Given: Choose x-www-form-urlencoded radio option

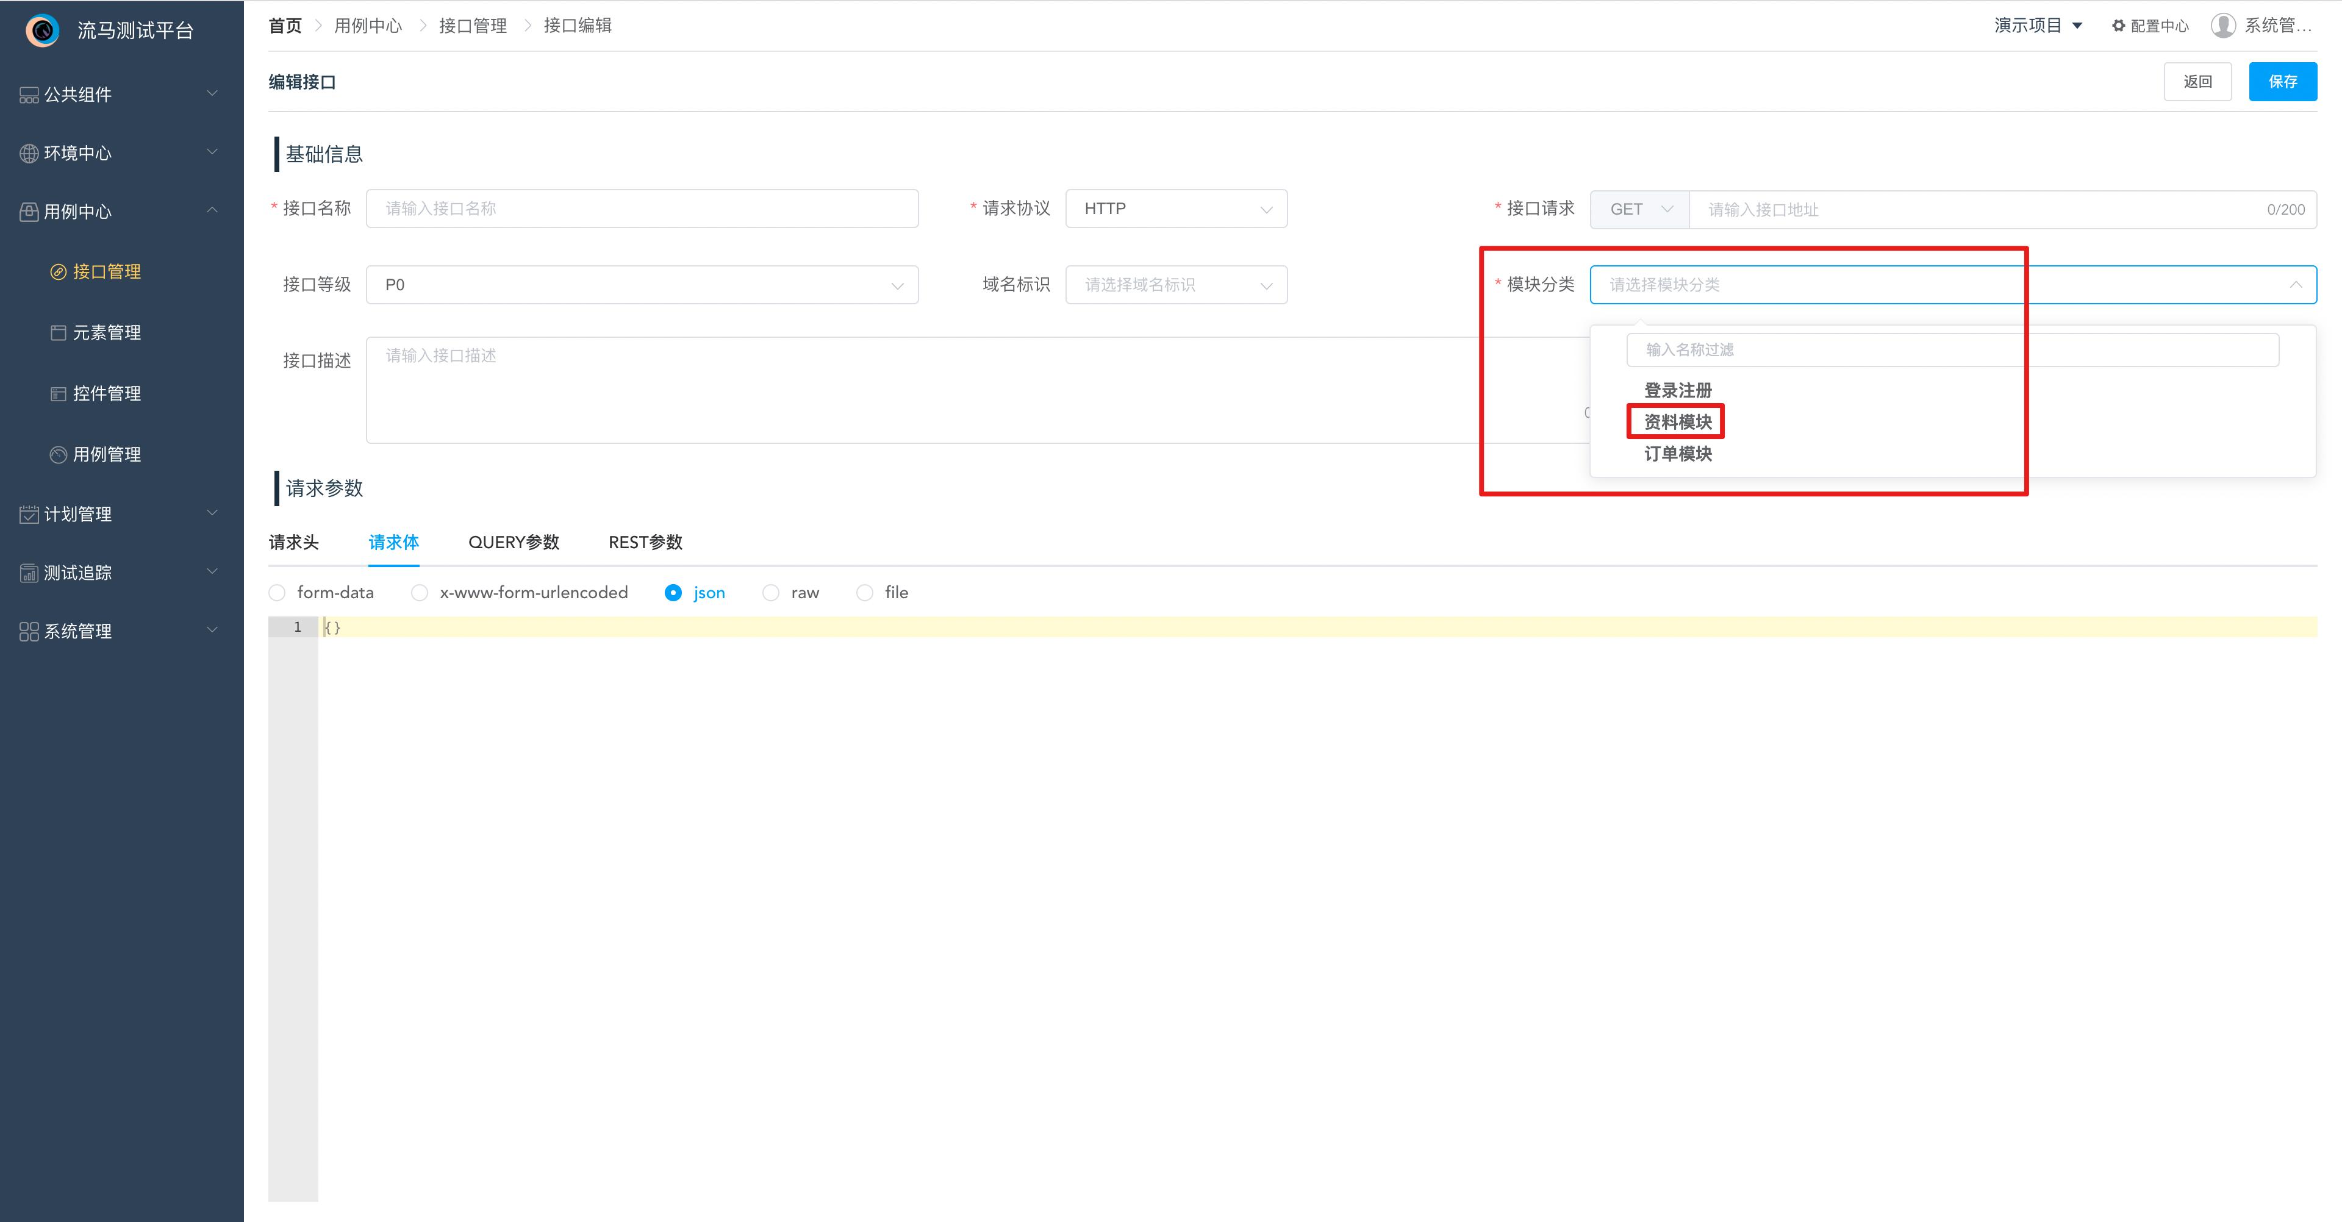Looking at the screenshot, I should (419, 593).
